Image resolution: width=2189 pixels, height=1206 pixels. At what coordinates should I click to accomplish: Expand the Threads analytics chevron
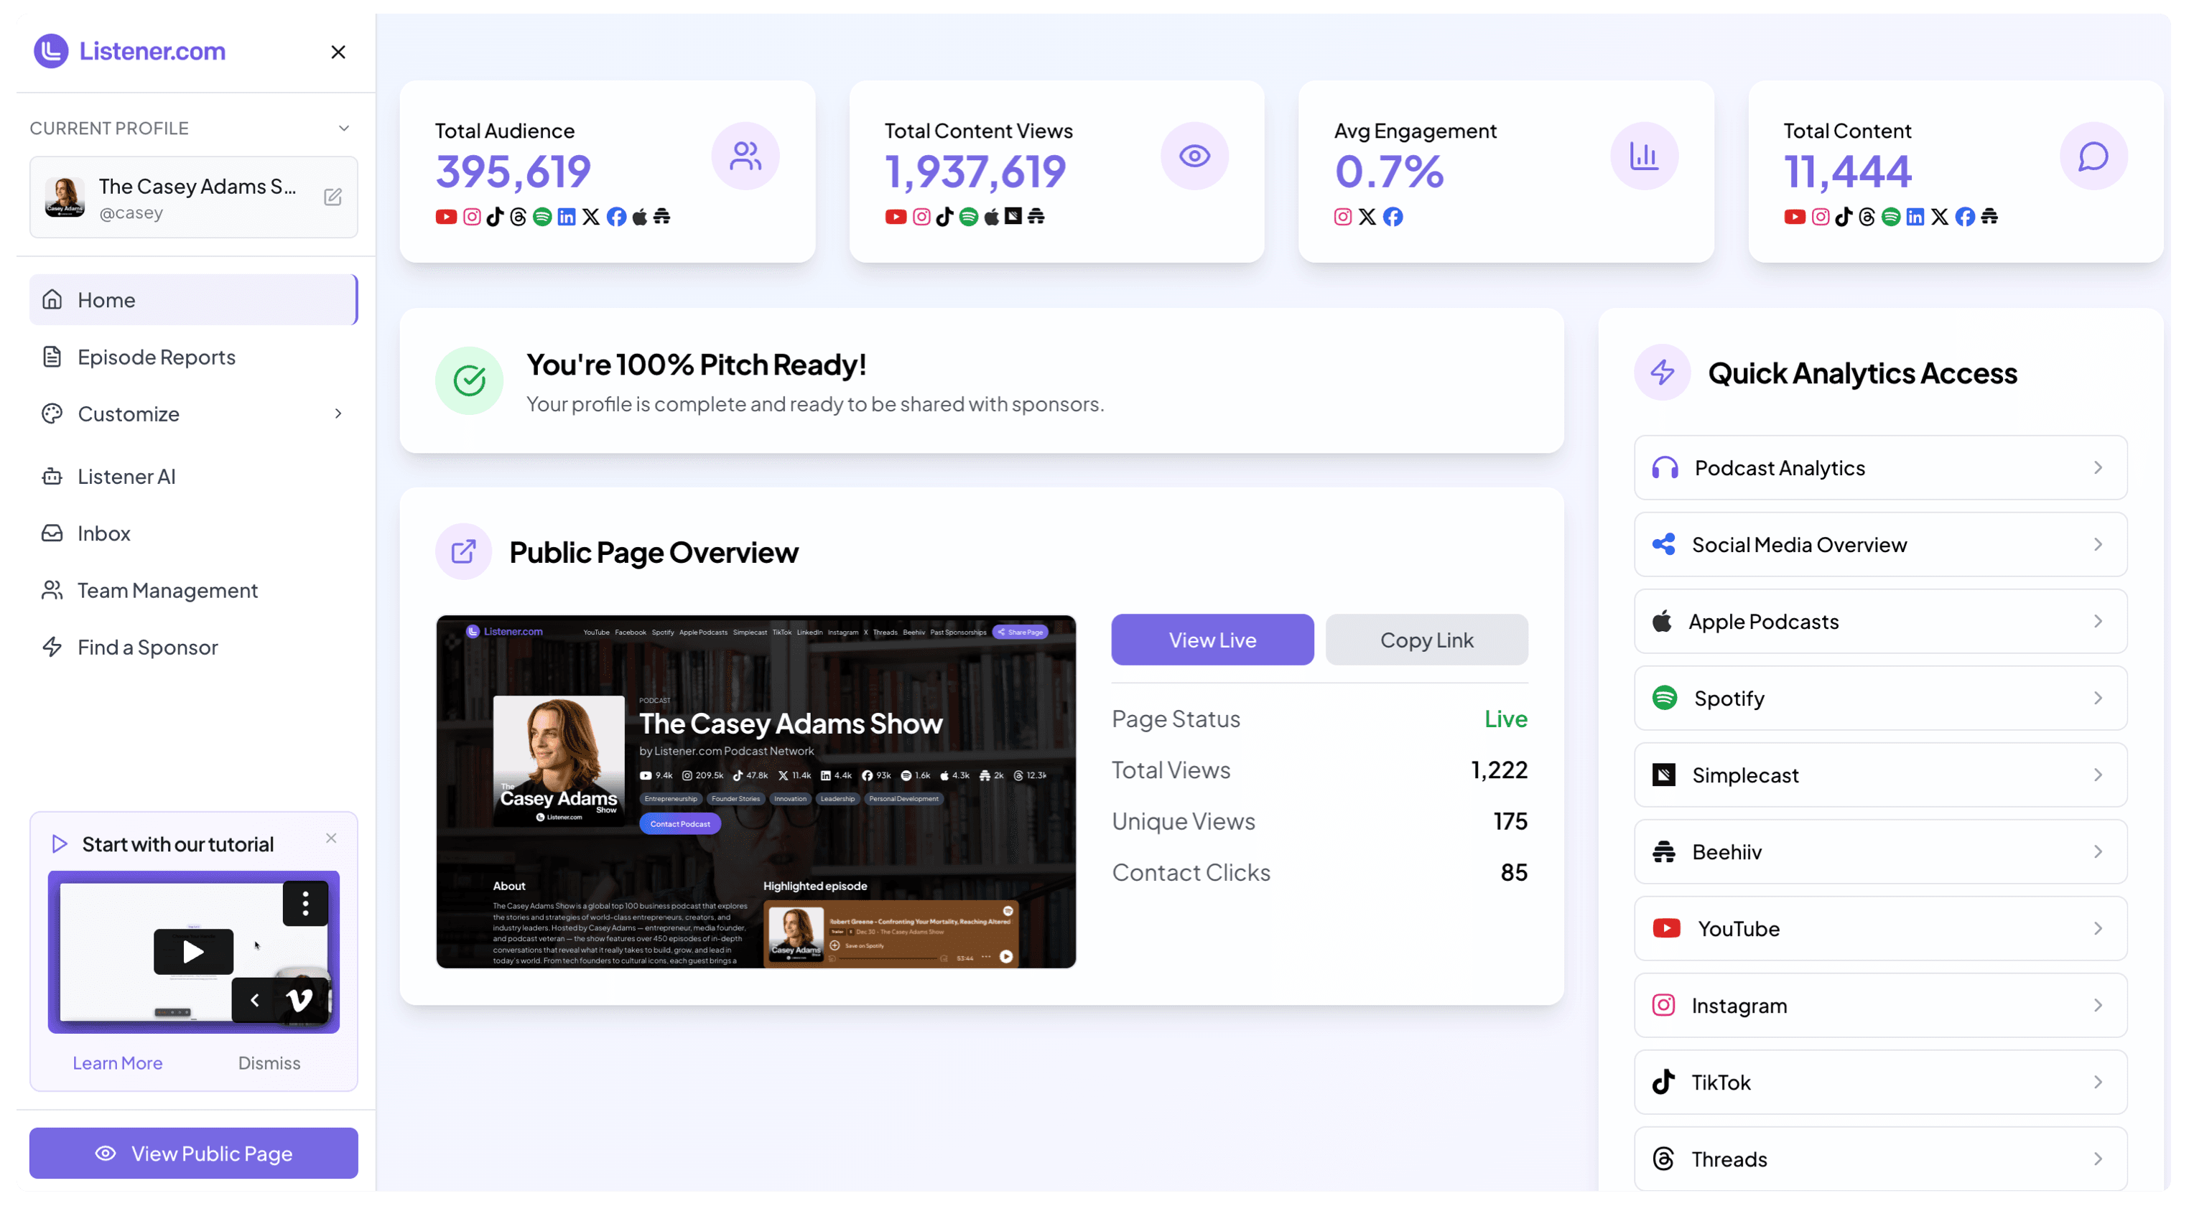coord(2098,1159)
